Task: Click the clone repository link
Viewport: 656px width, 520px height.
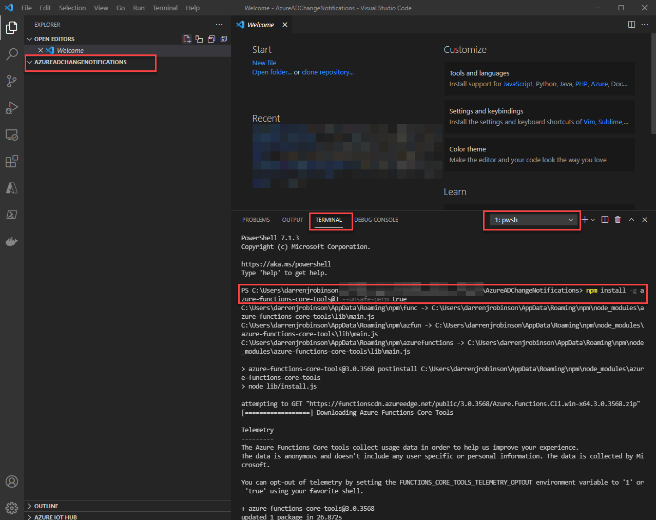Action: pyautogui.click(x=327, y=72)
